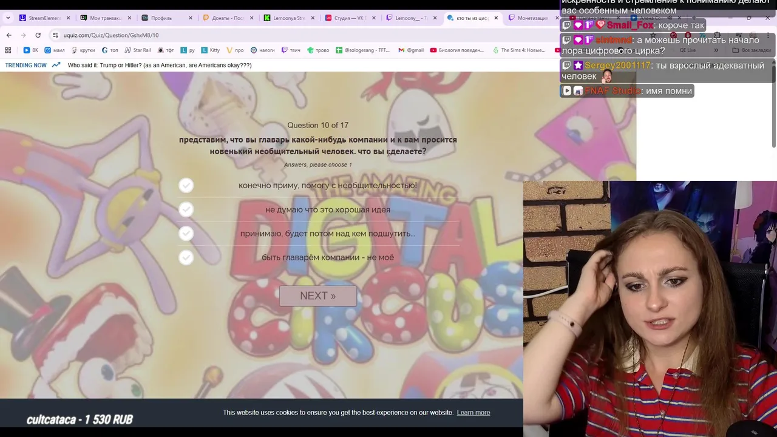This screenshot has width=777, height=437.
Task: Click the Answers, please choose 1 text
Action: [317, 164]
